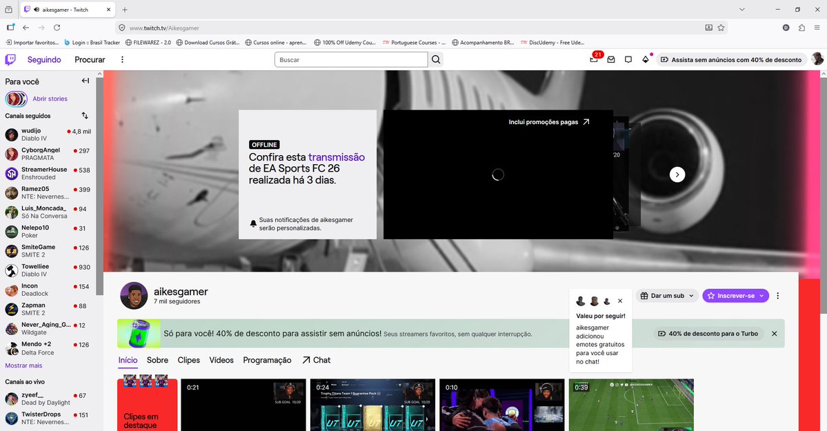827x431 pixels.
Task: Open the Incon Deadlock channel
Action: (x=48, y=290)
